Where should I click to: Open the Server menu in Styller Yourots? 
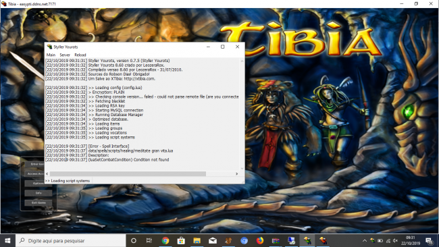click(65, 55)
